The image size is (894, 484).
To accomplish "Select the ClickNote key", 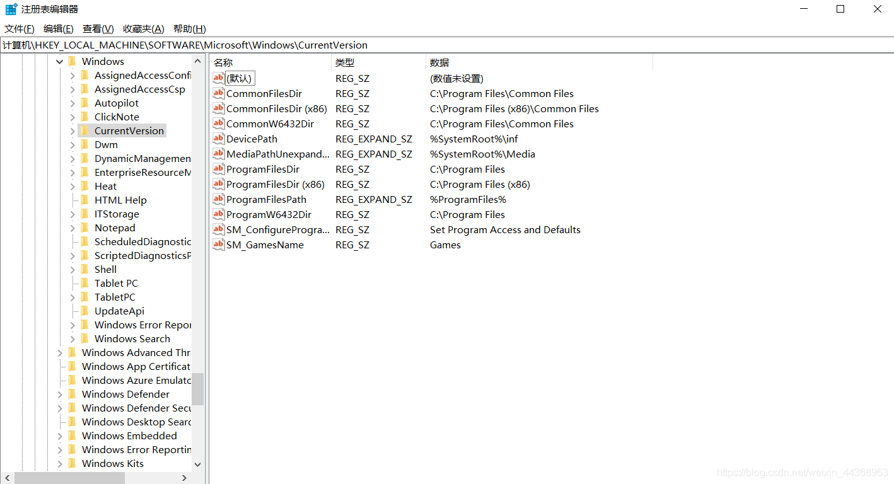I will [x=117, y=117].
